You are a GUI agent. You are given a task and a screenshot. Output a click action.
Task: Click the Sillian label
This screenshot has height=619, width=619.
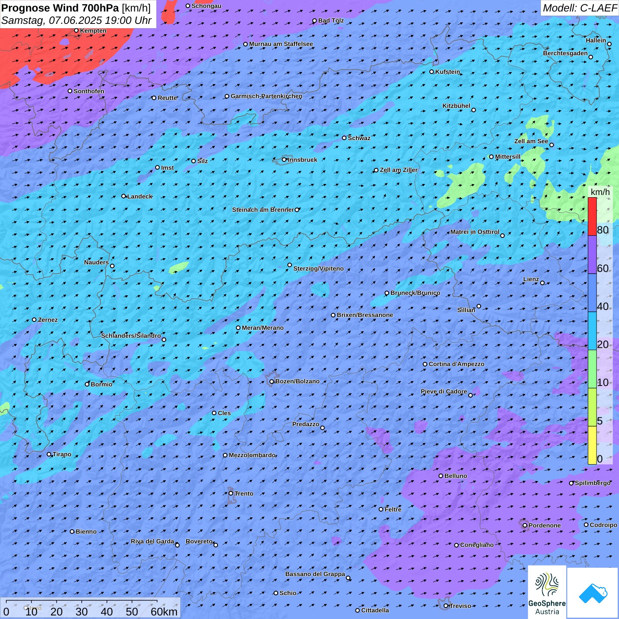point(466,310)
